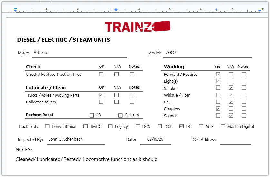Select the left-pointing tab stop near 6.5 on ruler

click(x=216, y=10)
